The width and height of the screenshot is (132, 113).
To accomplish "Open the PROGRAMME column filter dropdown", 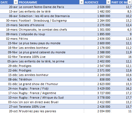I will (x=81, y=2).
